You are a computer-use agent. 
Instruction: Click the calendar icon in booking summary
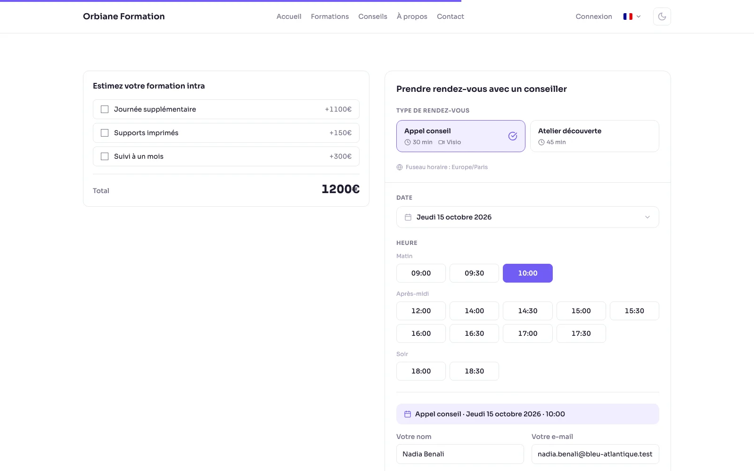click(x=408, y=414)
